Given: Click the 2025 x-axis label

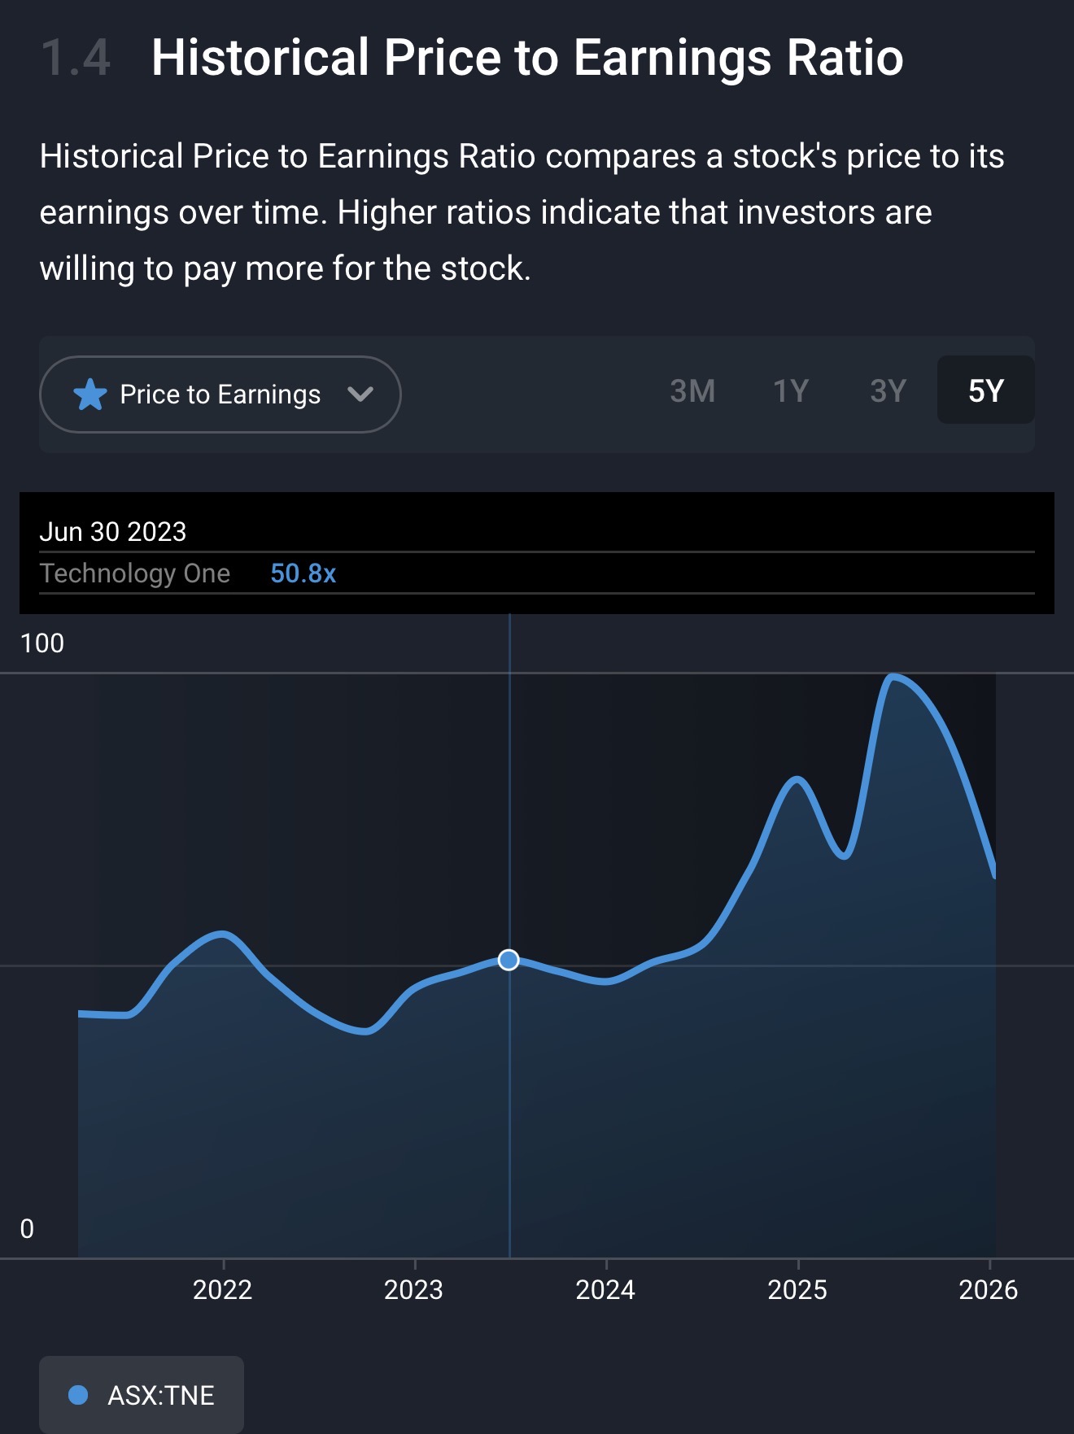Looking at the screenshot, I should 797,1290.
